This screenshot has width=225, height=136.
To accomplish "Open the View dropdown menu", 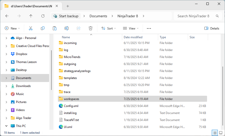I will pyautogui.click(x=130, y=28).
